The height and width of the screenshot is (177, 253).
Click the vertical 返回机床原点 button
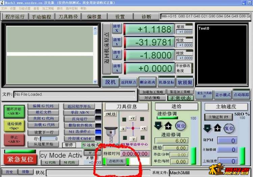click(107, 48)
